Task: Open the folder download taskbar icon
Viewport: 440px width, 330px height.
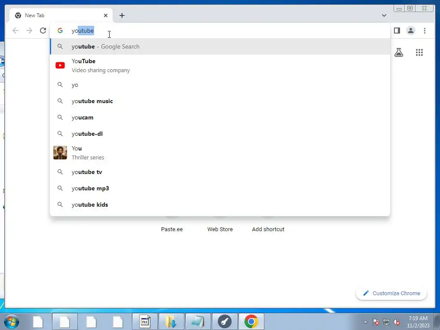Action: pos(171,321)
